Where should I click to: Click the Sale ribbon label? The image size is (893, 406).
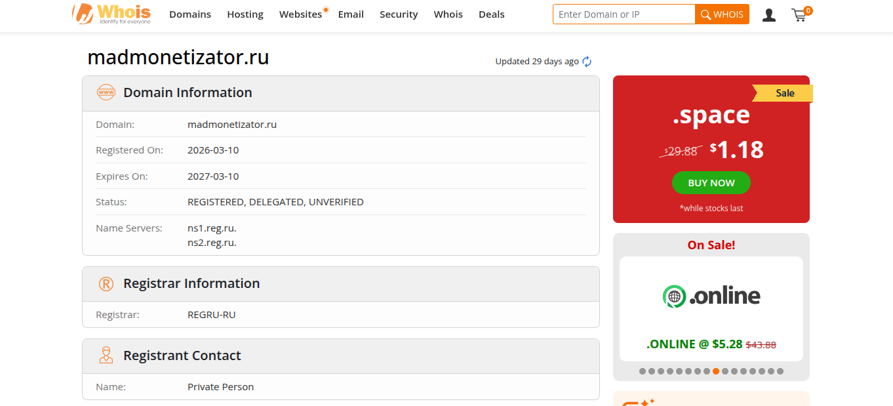[785, 93]
